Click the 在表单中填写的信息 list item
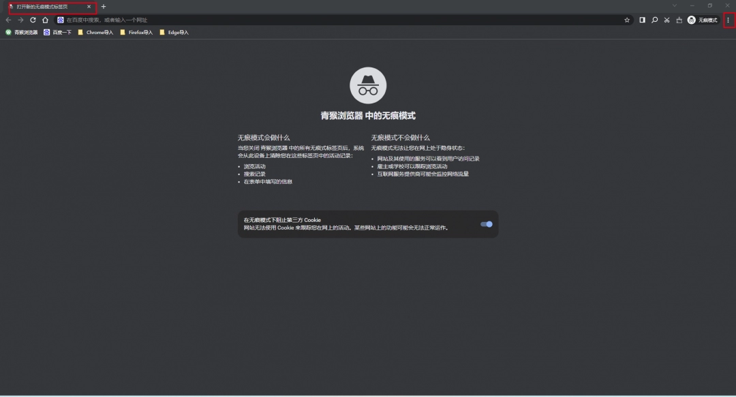Viewport: 736px width, 397px height. (268, 182)
